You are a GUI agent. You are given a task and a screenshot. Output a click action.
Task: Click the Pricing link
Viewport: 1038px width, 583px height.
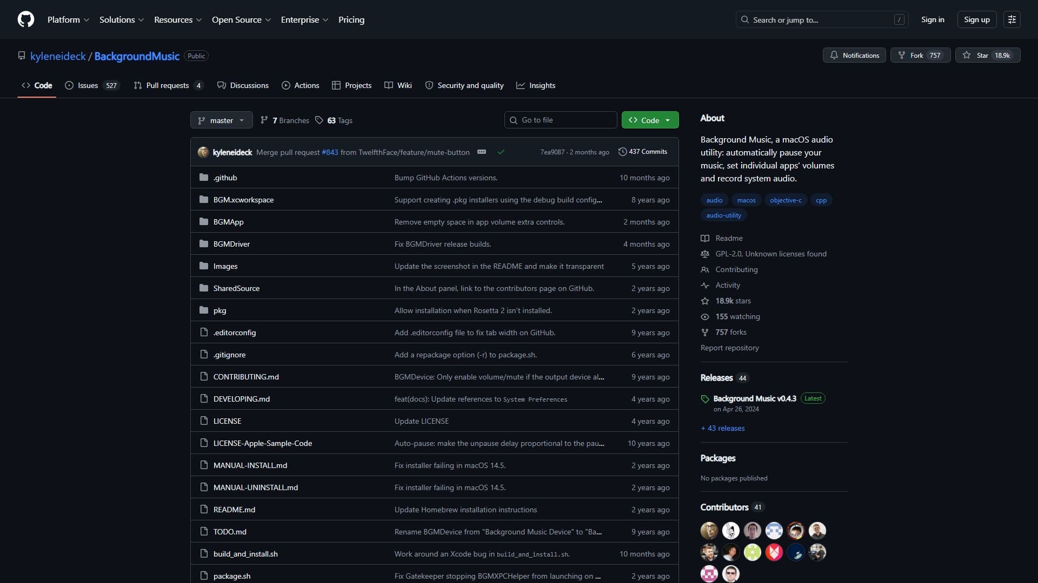[351, 19]
